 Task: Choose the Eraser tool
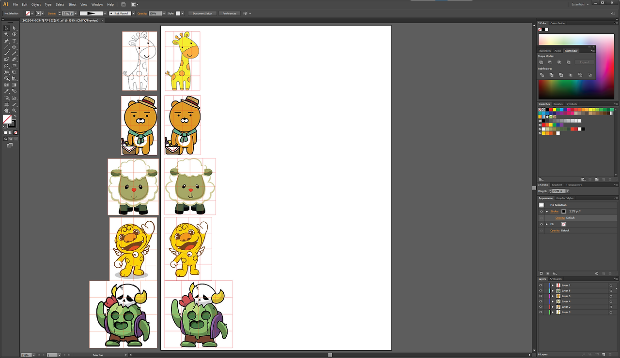click(14, 59)
